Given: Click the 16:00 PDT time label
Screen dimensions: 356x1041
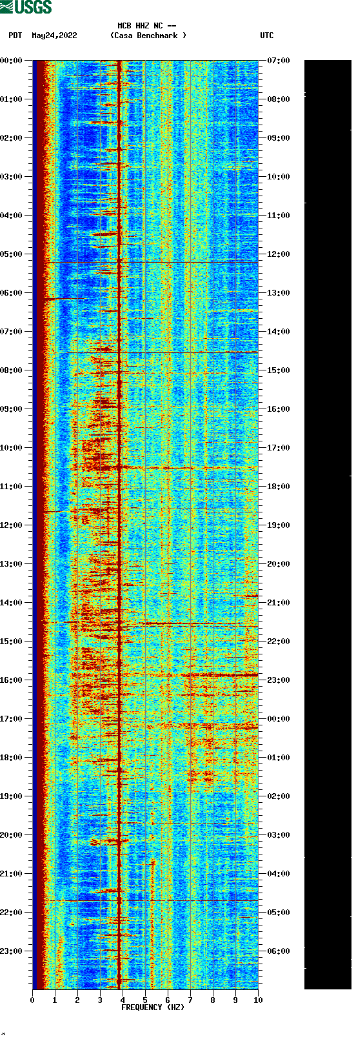Looking at the screenshot, I should coord(11,680).
